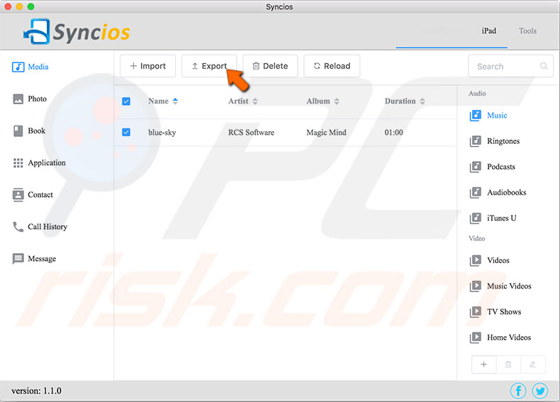Toggle the select-all checkbox in header
This screenshot has width=560, height=402.
pos(126,101)
